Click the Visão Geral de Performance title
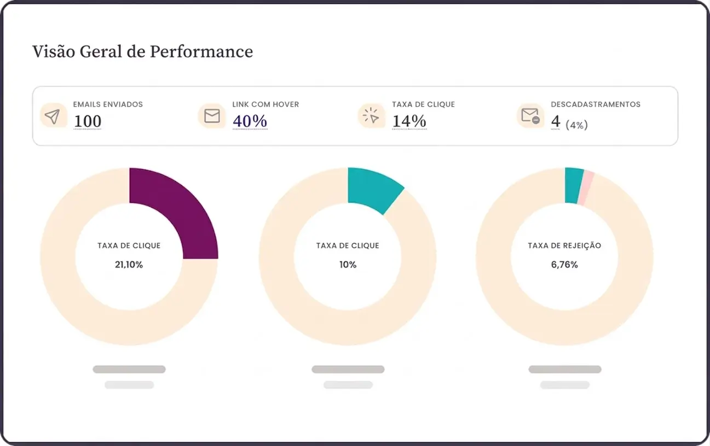710x446 pixels. point(142,51)
